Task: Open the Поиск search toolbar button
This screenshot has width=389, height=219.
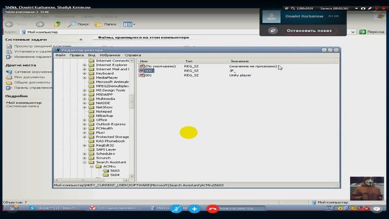Action: tap(78, 24)
